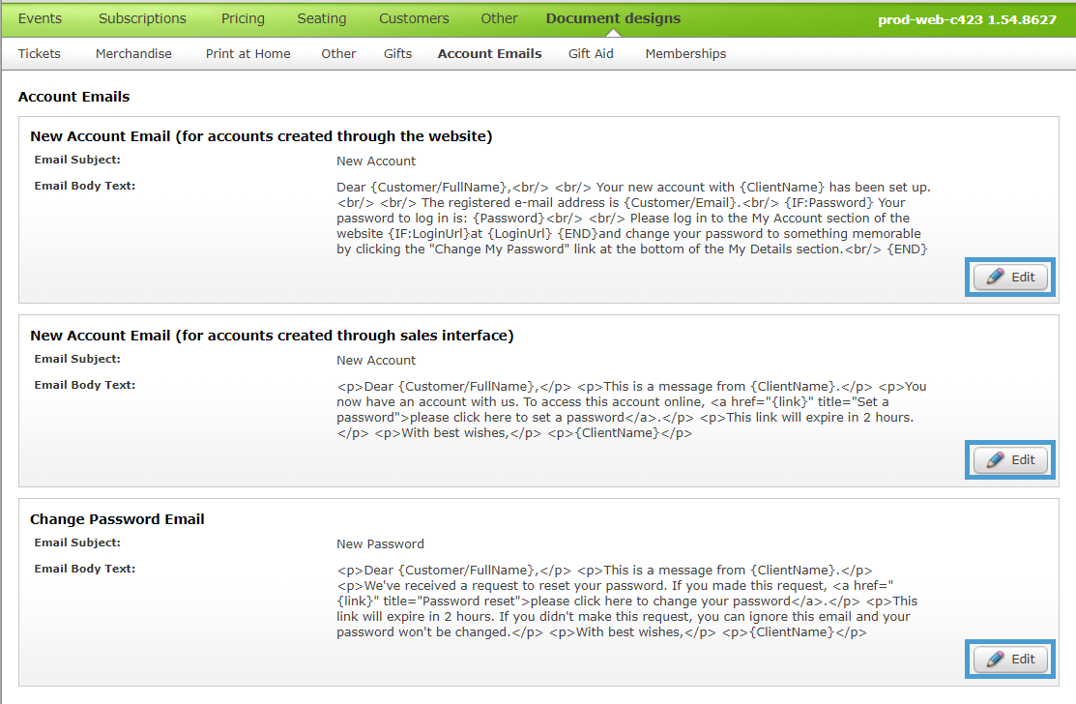Click the sales interface email 'New Account' subject value

pos(376,361)
